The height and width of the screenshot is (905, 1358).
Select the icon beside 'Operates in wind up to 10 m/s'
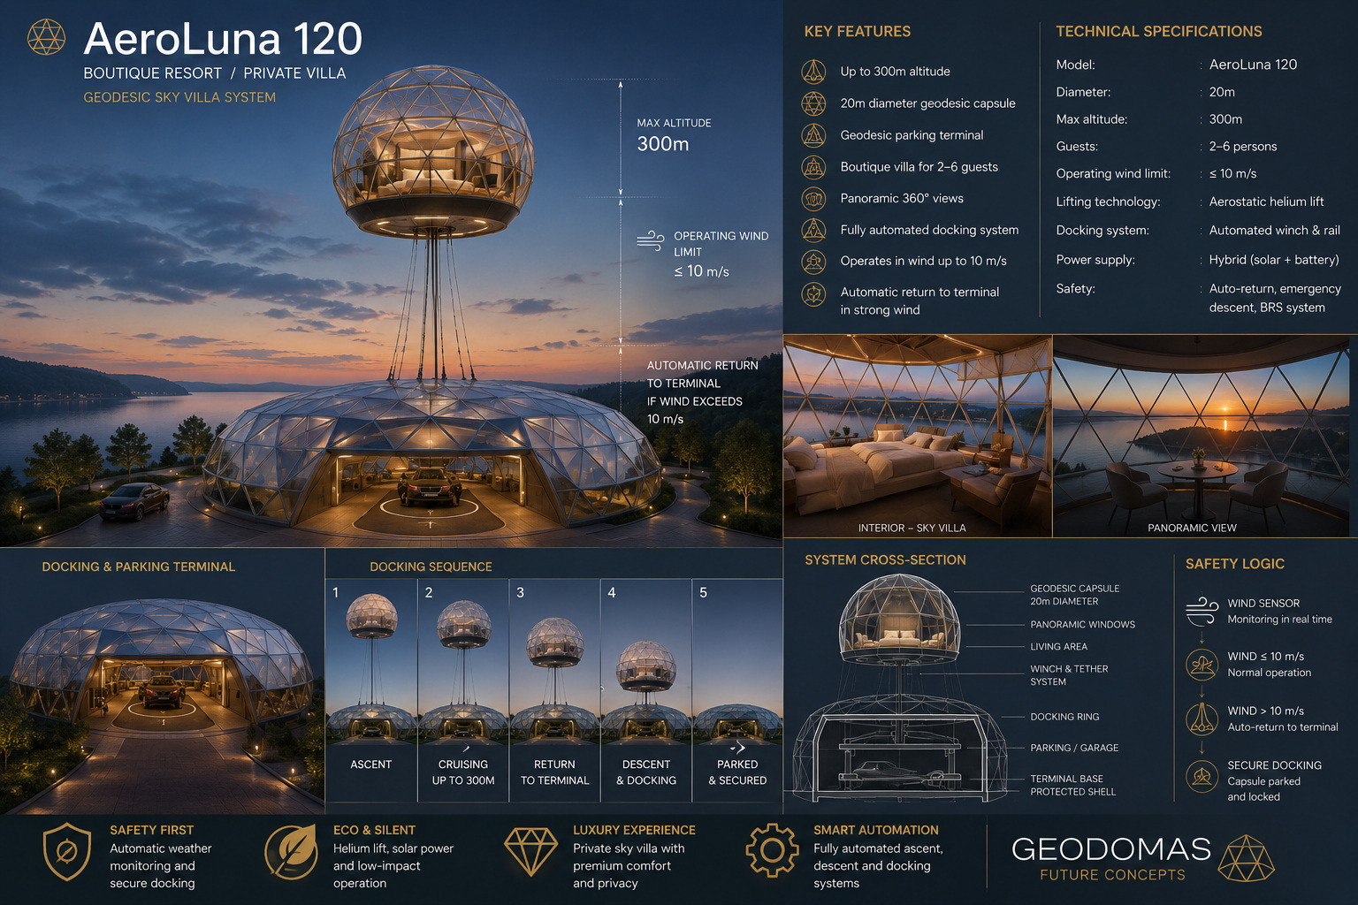click(x=813, y=261)
